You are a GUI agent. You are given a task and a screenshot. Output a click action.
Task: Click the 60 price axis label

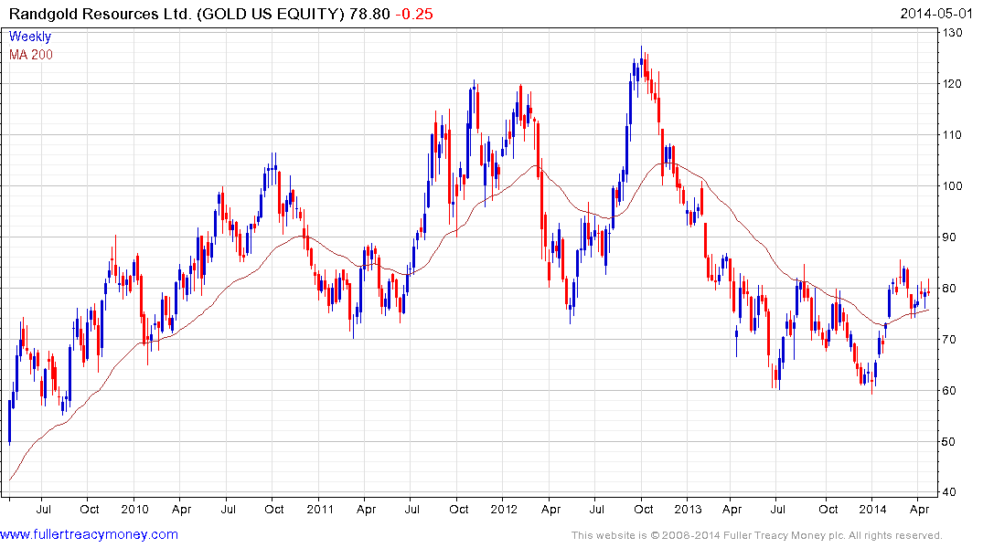949,391
